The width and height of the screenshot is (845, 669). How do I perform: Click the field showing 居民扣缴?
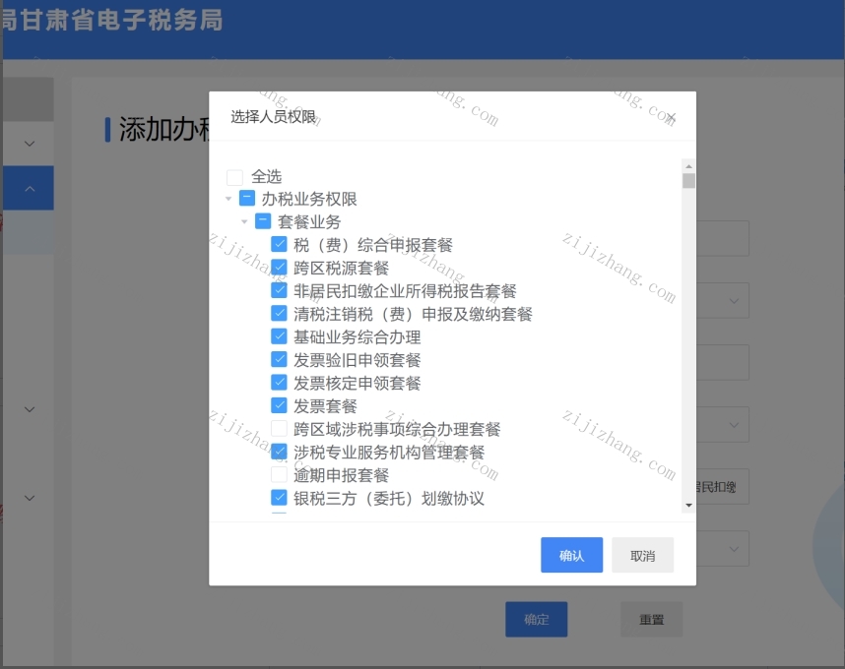pos(722,487)
